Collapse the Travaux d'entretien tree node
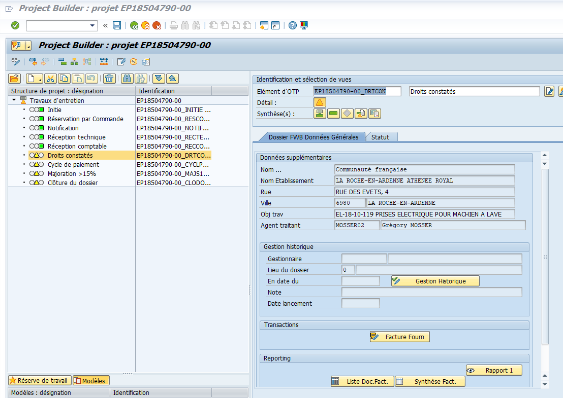This screenshot has width=563, height=398. point(14,100)
